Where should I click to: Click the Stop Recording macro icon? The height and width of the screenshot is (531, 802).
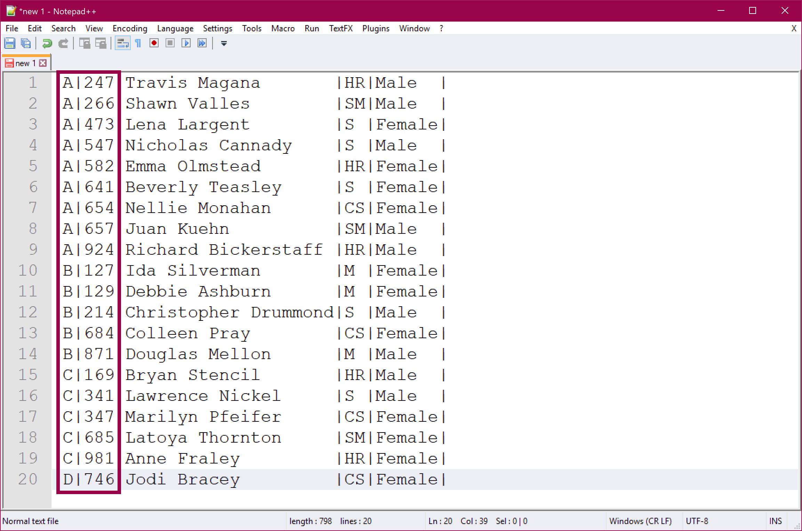(170, 43)
